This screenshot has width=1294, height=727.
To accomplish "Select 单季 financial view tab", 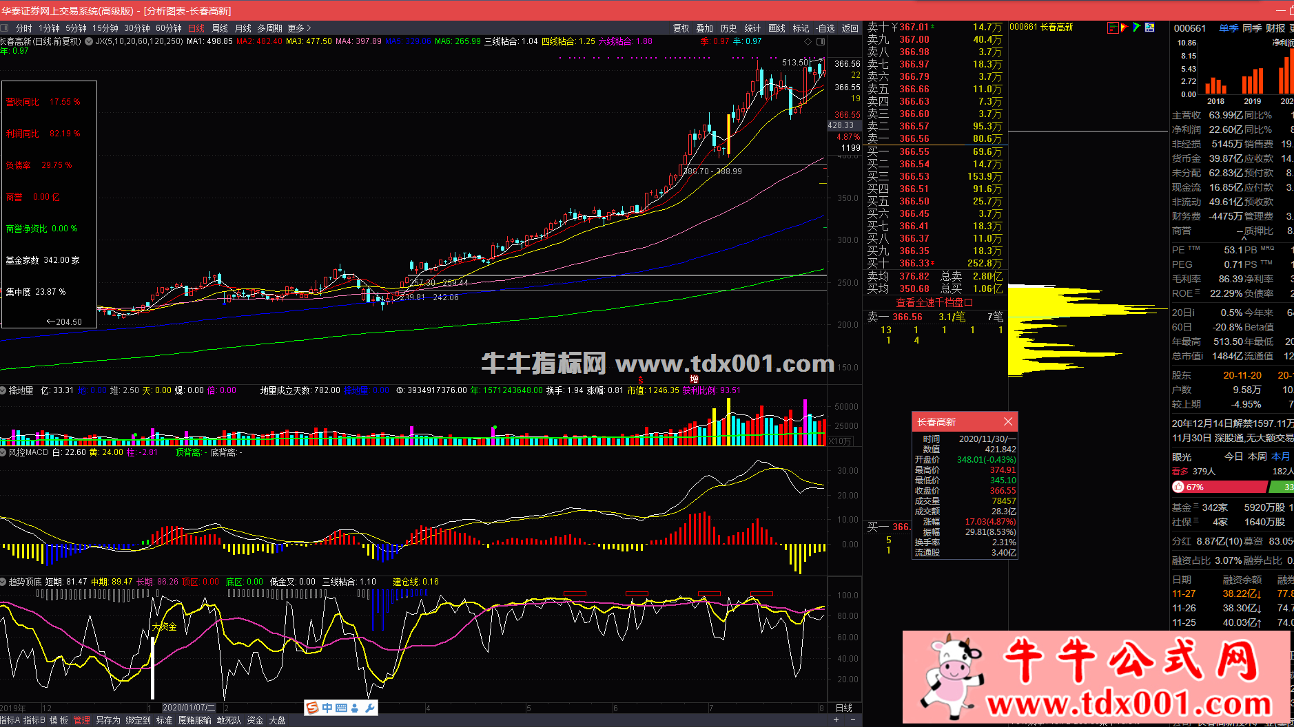I will 1229,28.
